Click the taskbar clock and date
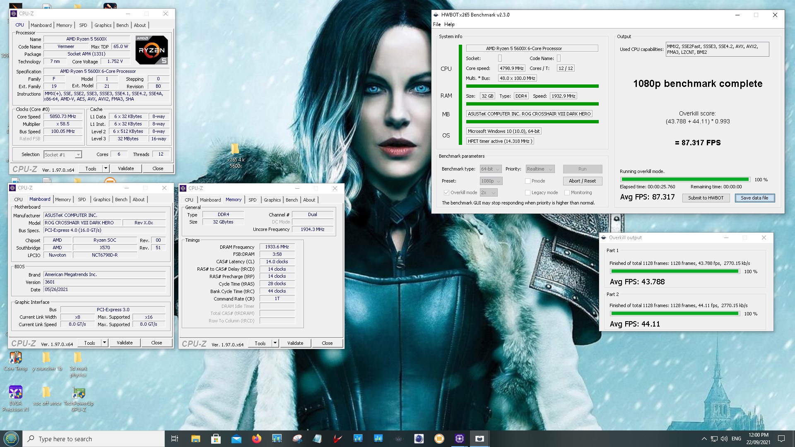This screenshot has width=795, height=447. tap(758, 439)
